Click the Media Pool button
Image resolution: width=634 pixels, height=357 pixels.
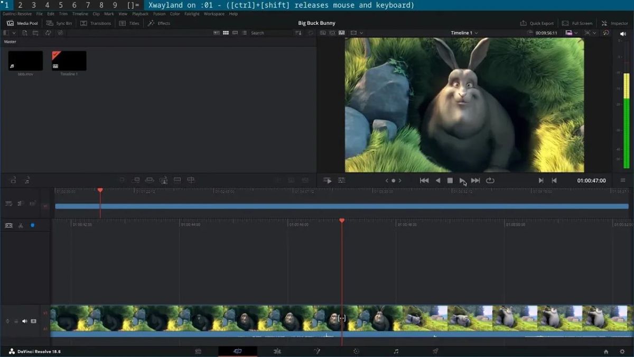pyautogui.click(x=22, y=23)
